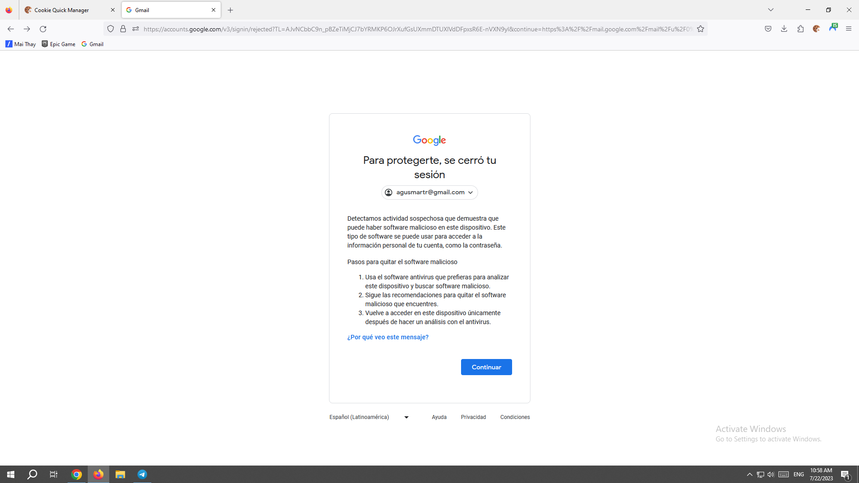This screenshot has width=859, height=483.
Task: Select Firefox in the taskbar
Action: pyautogui.click(x=98, y=474)
